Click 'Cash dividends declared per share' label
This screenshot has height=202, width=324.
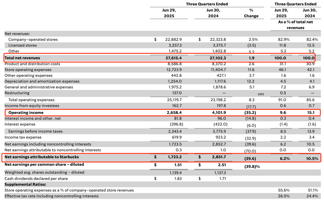coord(36,179)
